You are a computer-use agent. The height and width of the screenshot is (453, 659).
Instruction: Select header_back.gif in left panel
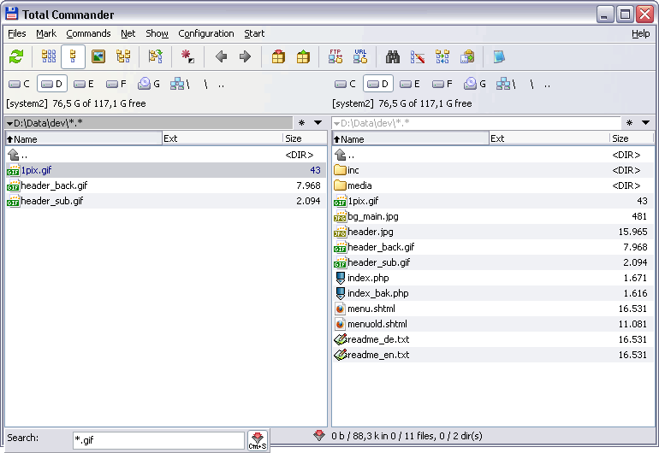click(165, 185)
